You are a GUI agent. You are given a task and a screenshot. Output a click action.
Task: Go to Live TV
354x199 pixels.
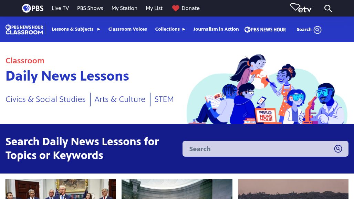click(60, 8)
